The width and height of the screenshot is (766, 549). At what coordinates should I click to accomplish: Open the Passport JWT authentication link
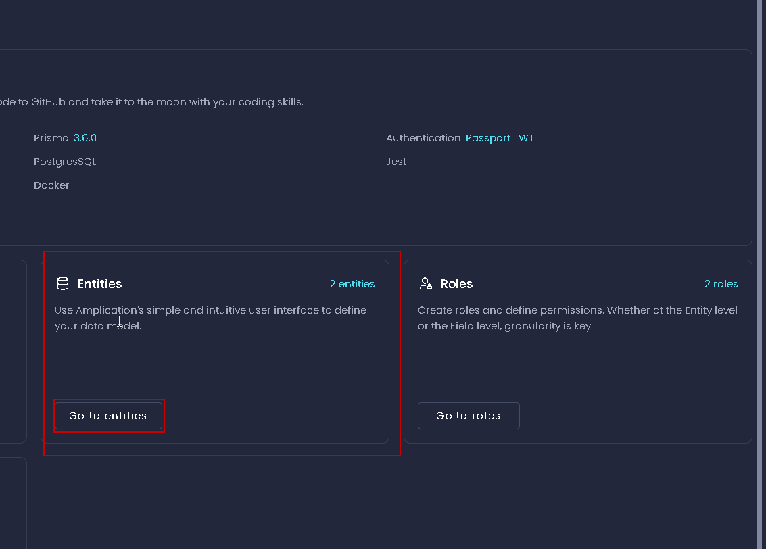coord(500,137)
